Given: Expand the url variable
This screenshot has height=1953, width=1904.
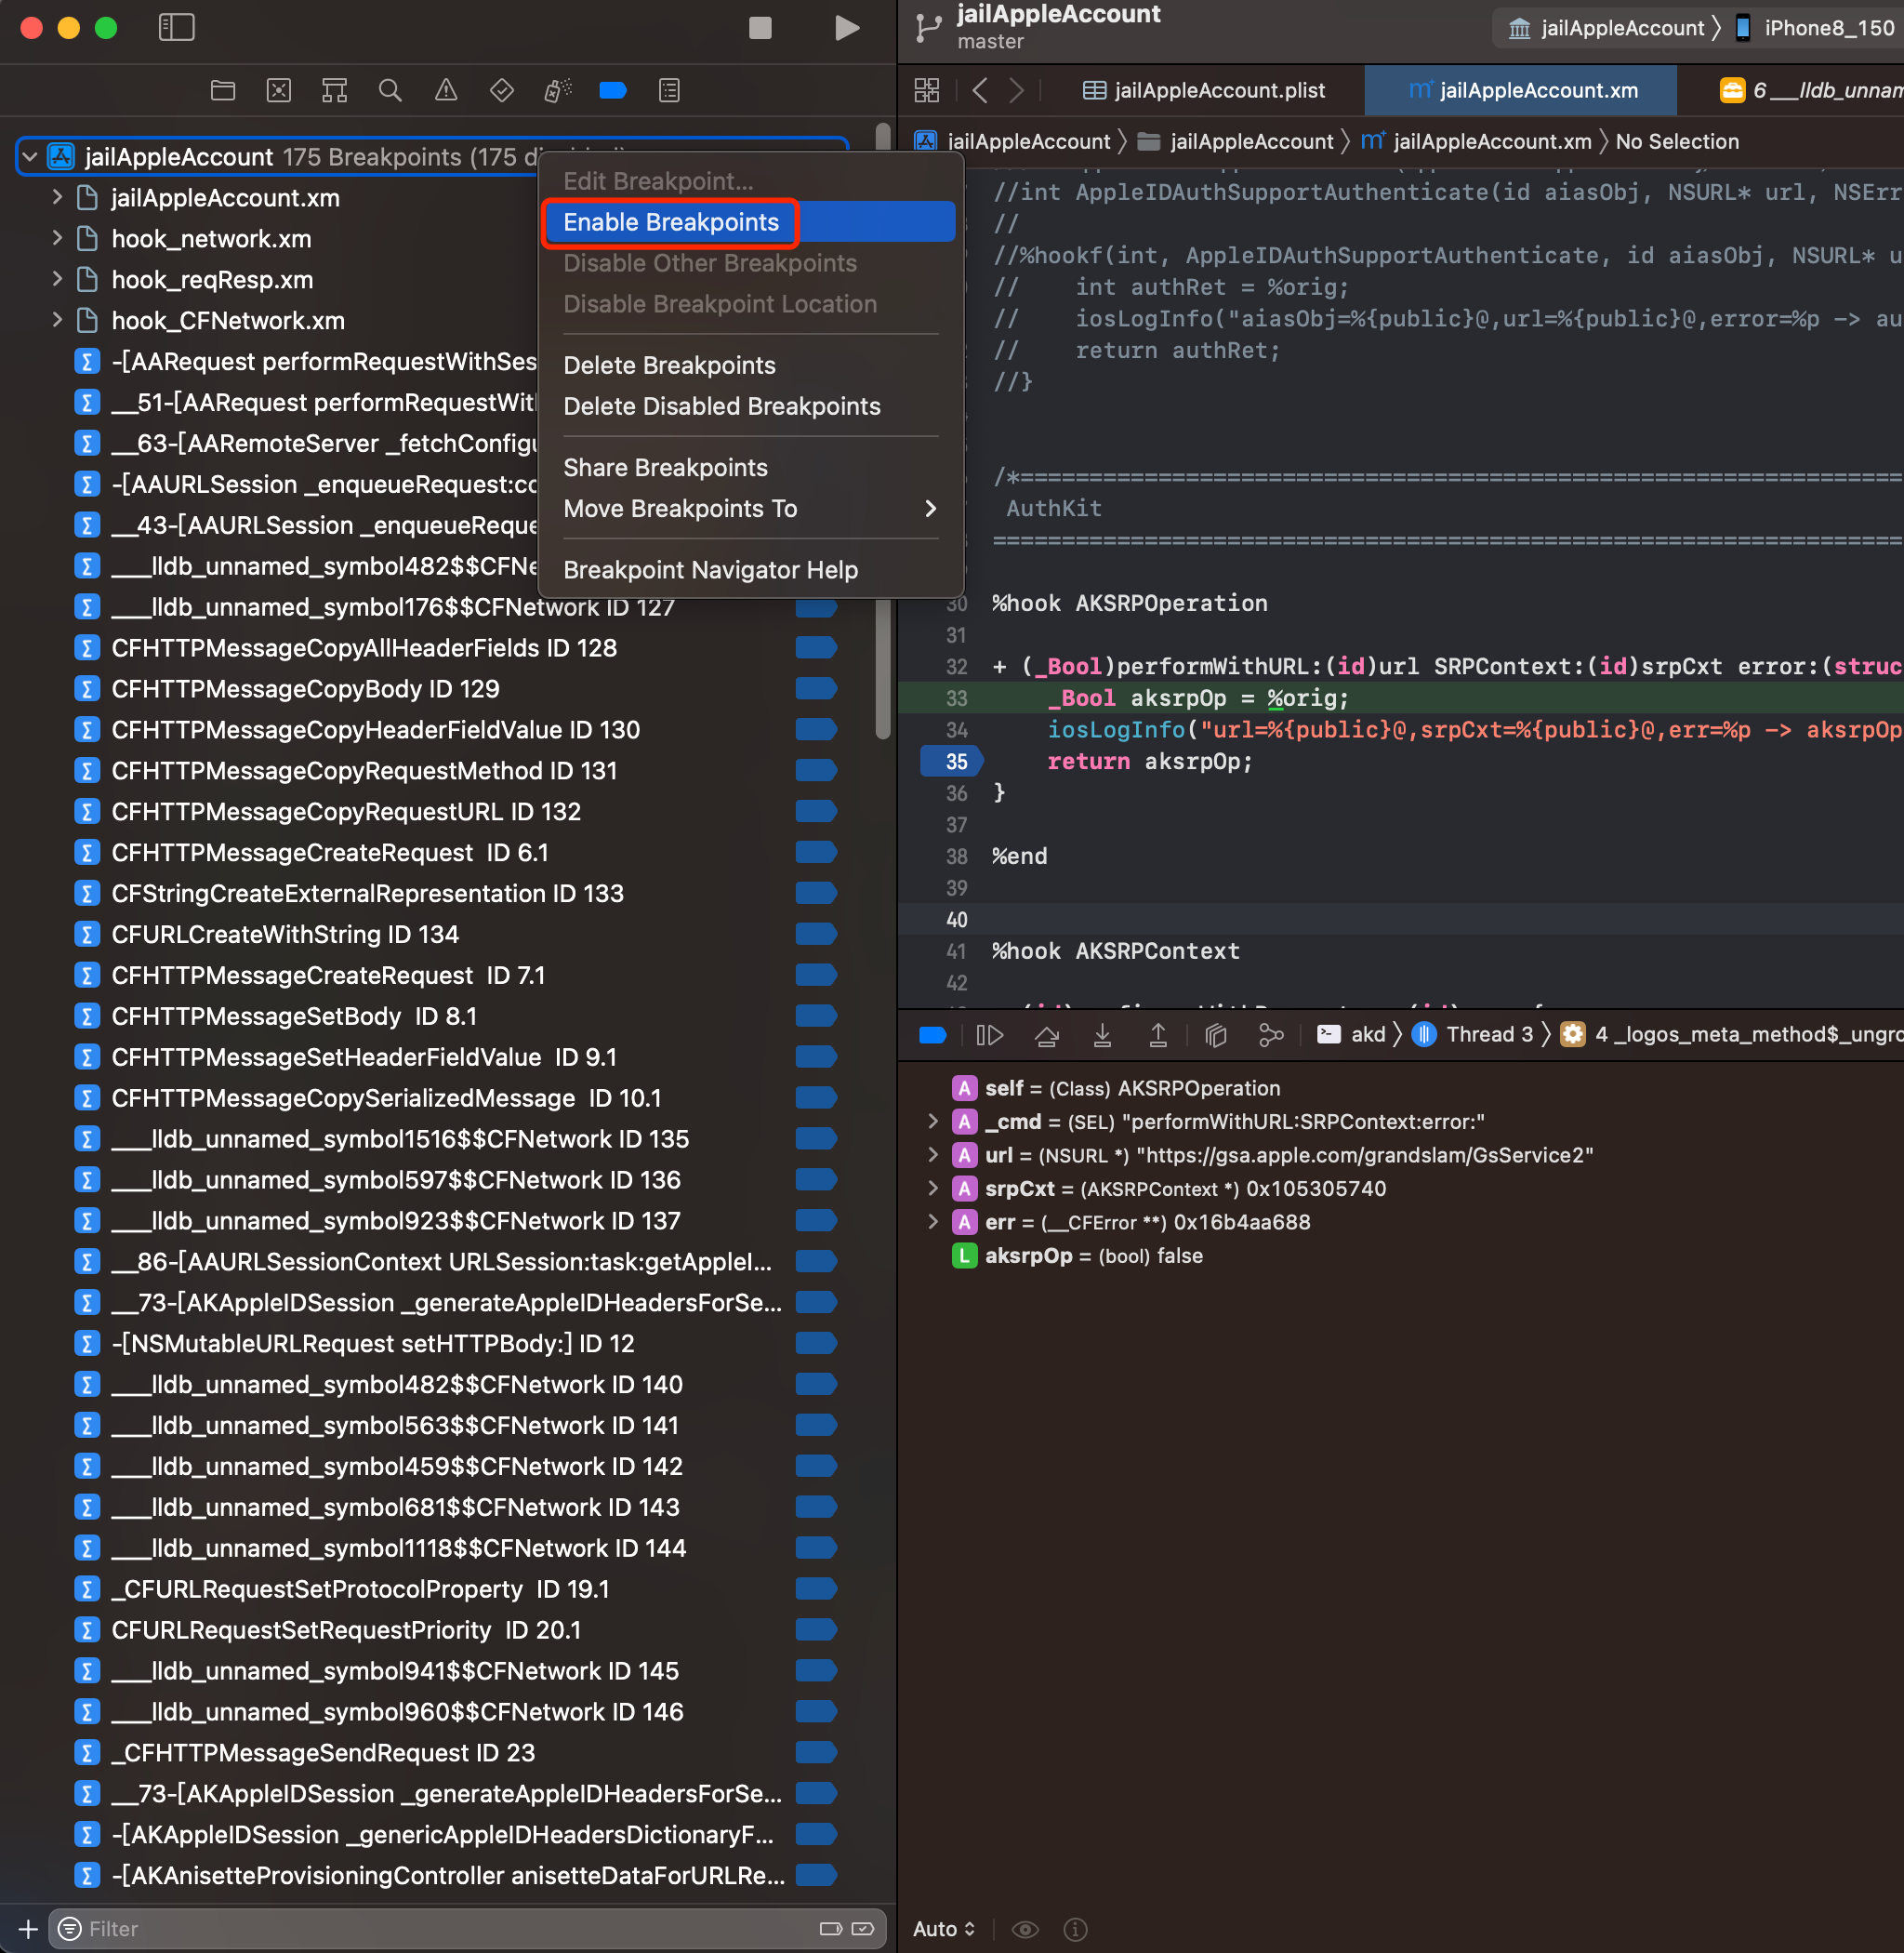Looking at the screenshot, I should click(932, 1156).
